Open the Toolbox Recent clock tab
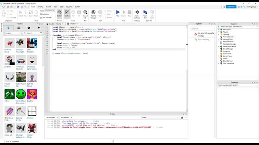This screenshot has width=259, height=145. (x=29, y=28)
